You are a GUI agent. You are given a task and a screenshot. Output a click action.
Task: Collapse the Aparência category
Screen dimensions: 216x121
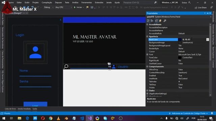point(147,37)
